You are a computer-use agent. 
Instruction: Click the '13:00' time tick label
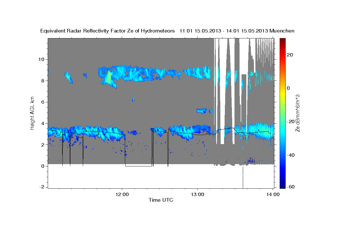click(x=197, y=194)
